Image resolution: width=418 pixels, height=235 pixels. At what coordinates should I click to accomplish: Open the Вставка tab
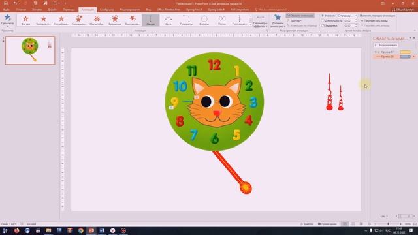point(37,10)
